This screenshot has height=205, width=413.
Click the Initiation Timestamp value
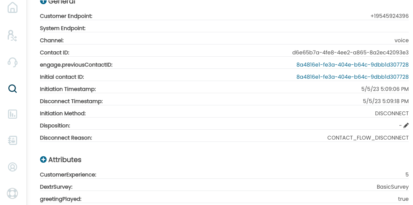pyautogui.click(x=385, y=89)
